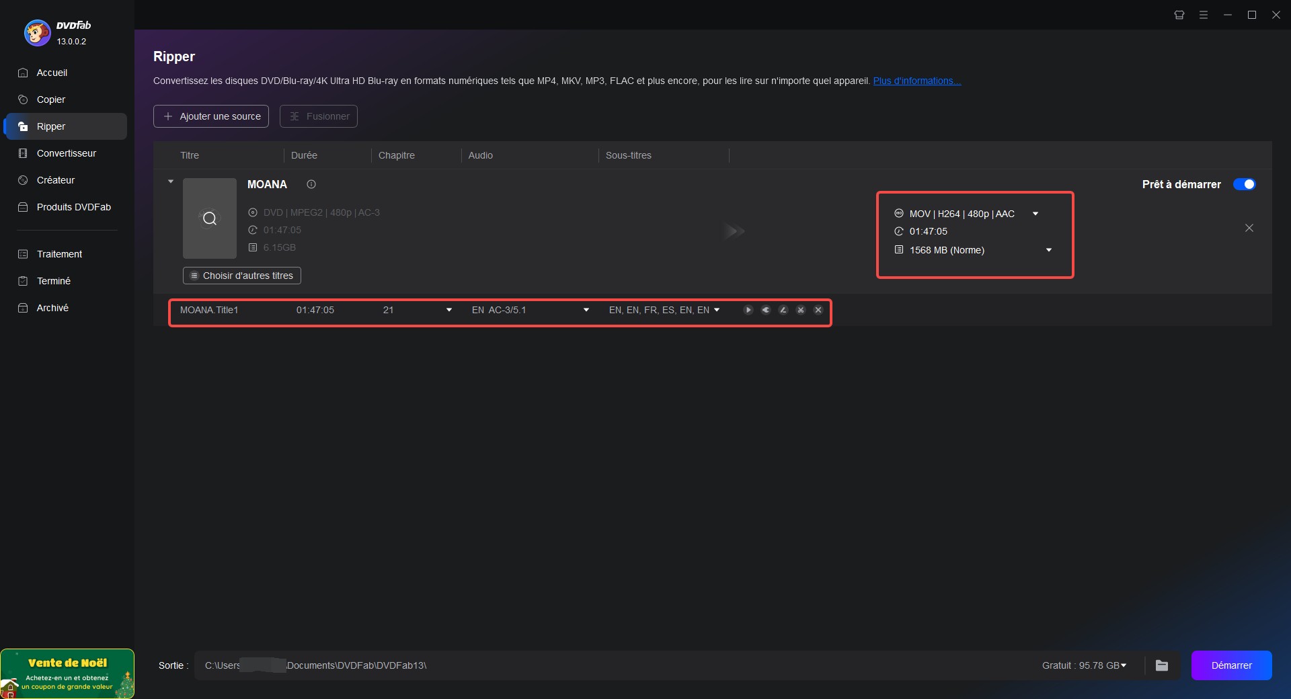Open the 1568 MB (Norme) size dropdown
The width and height of the screenshot is (1291, 699).
pyautogui.click(x=1048, y=250)
